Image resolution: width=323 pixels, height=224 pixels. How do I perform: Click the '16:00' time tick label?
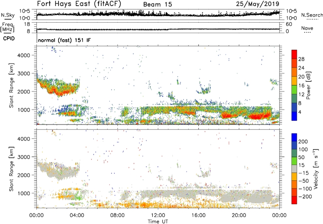pos(198,216)
